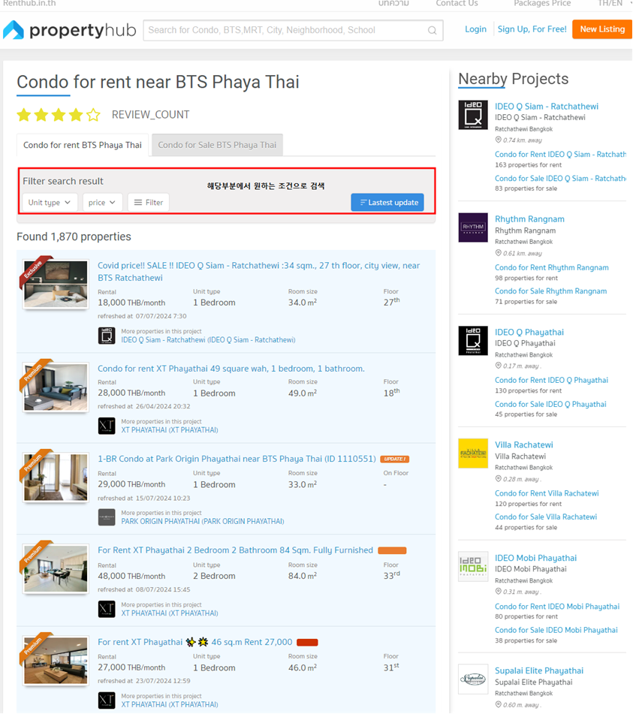The height and width of the screenshot is (717, 633).
Task: Click Sign Up, For Free!
Action: coord(532,29)
